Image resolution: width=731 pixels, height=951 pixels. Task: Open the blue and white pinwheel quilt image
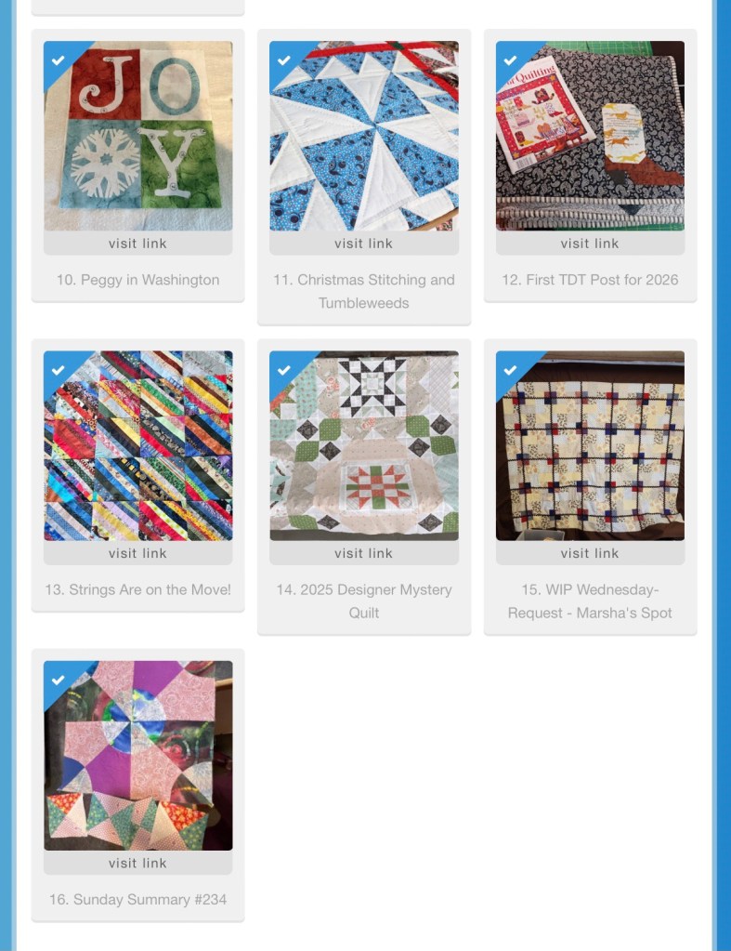[x=364, y=136]
